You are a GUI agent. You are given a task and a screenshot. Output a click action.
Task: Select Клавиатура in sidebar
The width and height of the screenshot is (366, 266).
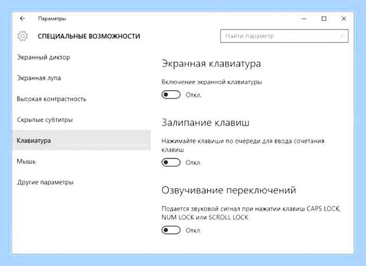[81, 140]
